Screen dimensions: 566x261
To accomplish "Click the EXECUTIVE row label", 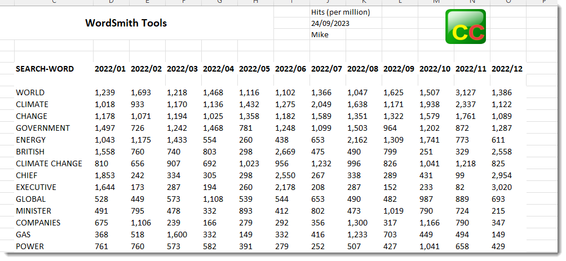I will click(x=36, y=187).
